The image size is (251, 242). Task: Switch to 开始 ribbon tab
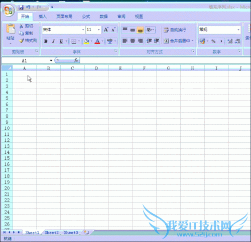pyautogui.click(x=25, y=17)
